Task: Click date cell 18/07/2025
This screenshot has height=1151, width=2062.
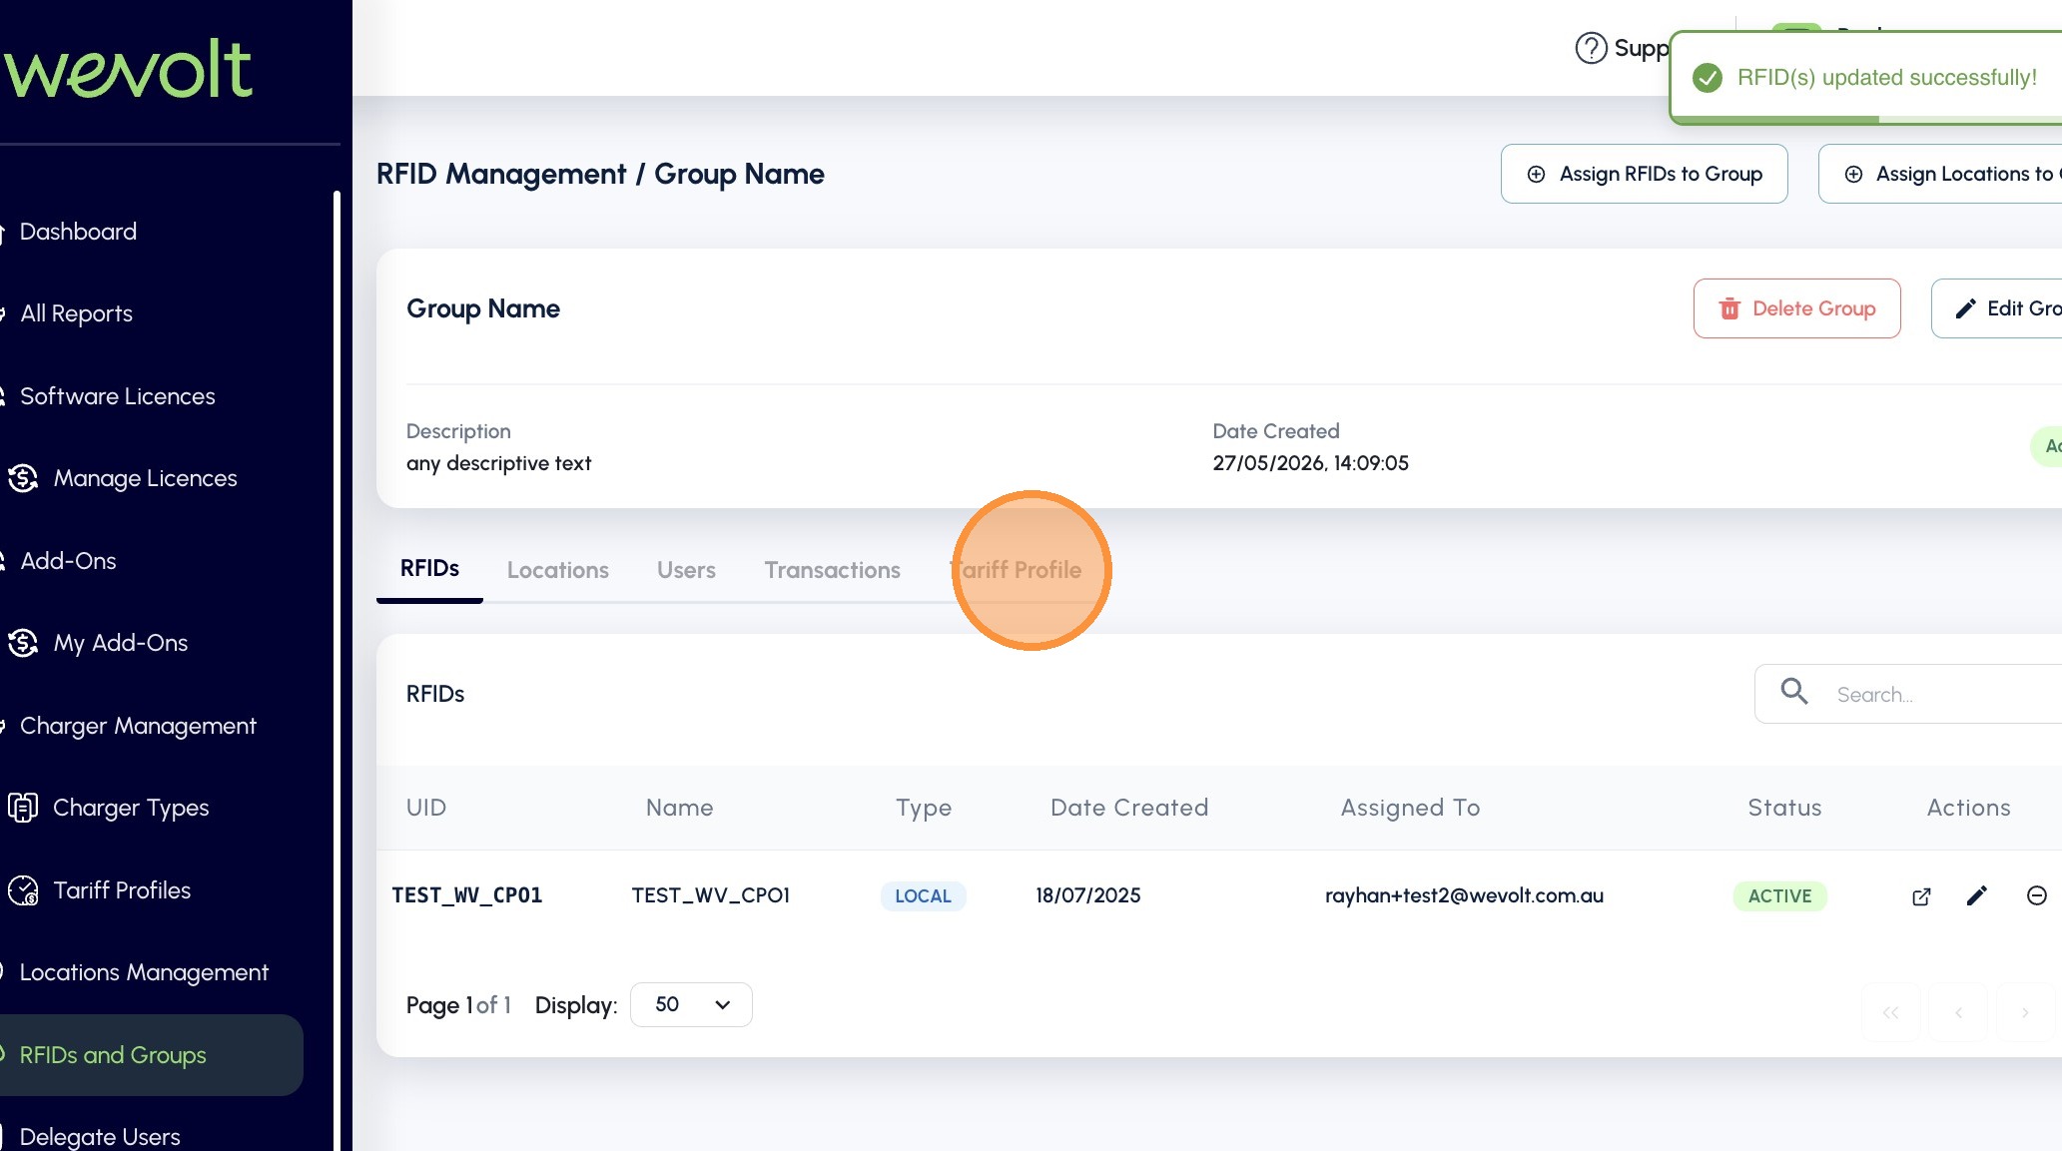Action: (x=1087, y=895)
